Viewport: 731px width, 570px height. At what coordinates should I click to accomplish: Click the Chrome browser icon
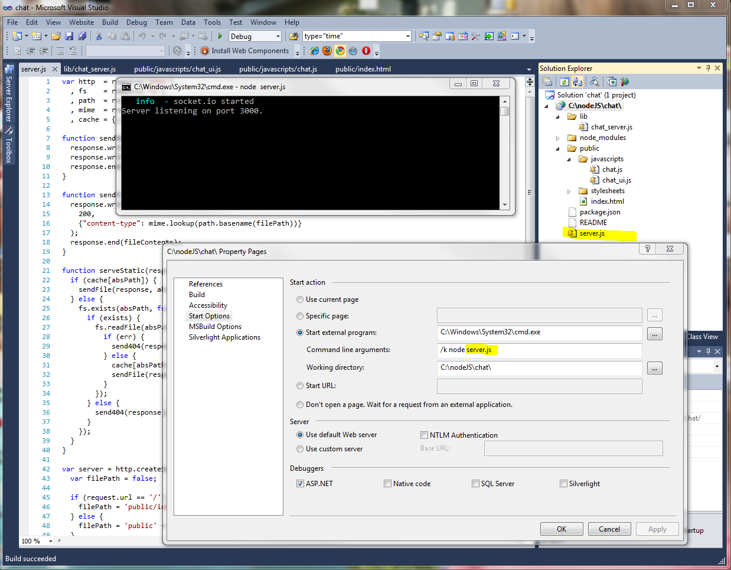point(340,51)
